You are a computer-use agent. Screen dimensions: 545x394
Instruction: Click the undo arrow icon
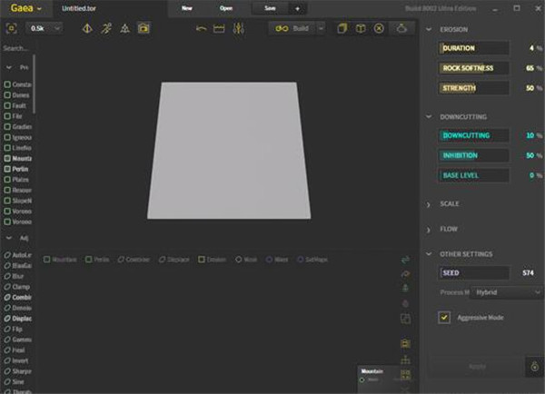tap(201, 28)
